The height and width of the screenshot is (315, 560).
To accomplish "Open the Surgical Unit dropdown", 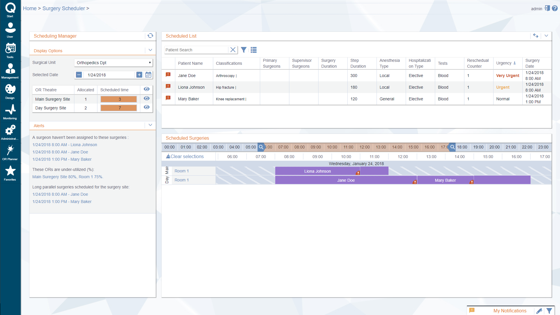I will click(113, 63).
